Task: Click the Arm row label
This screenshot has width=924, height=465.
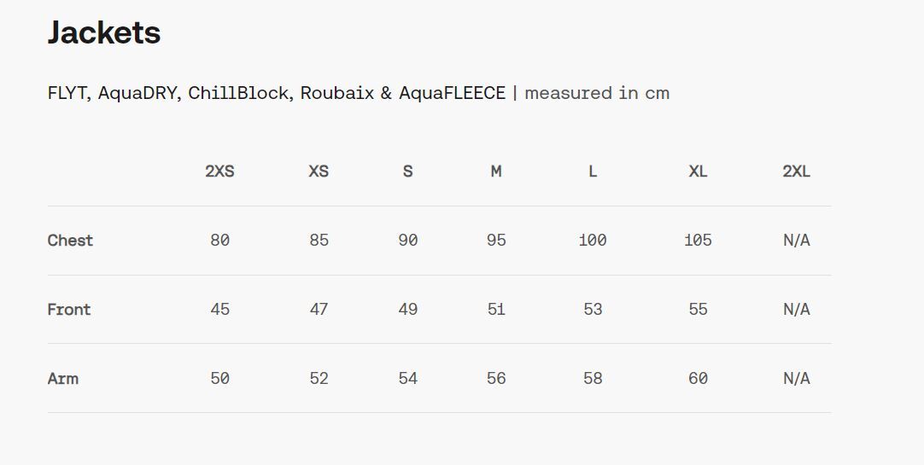Action: [63, 379]
